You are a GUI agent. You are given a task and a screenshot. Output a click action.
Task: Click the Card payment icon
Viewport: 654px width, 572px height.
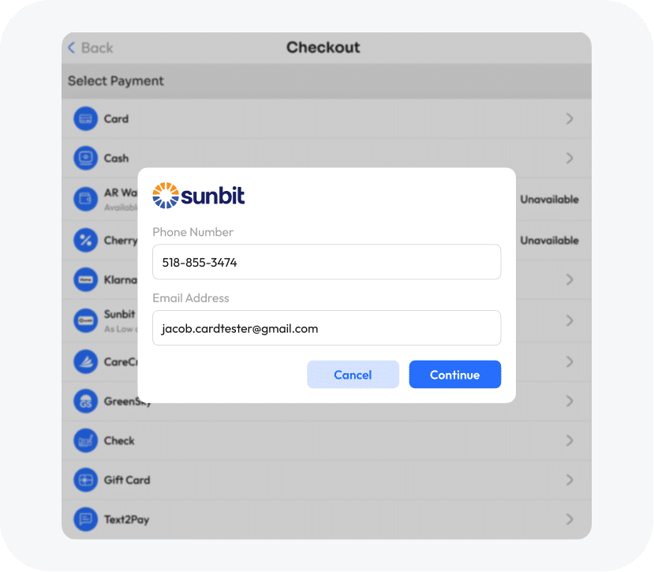point(84,119)
